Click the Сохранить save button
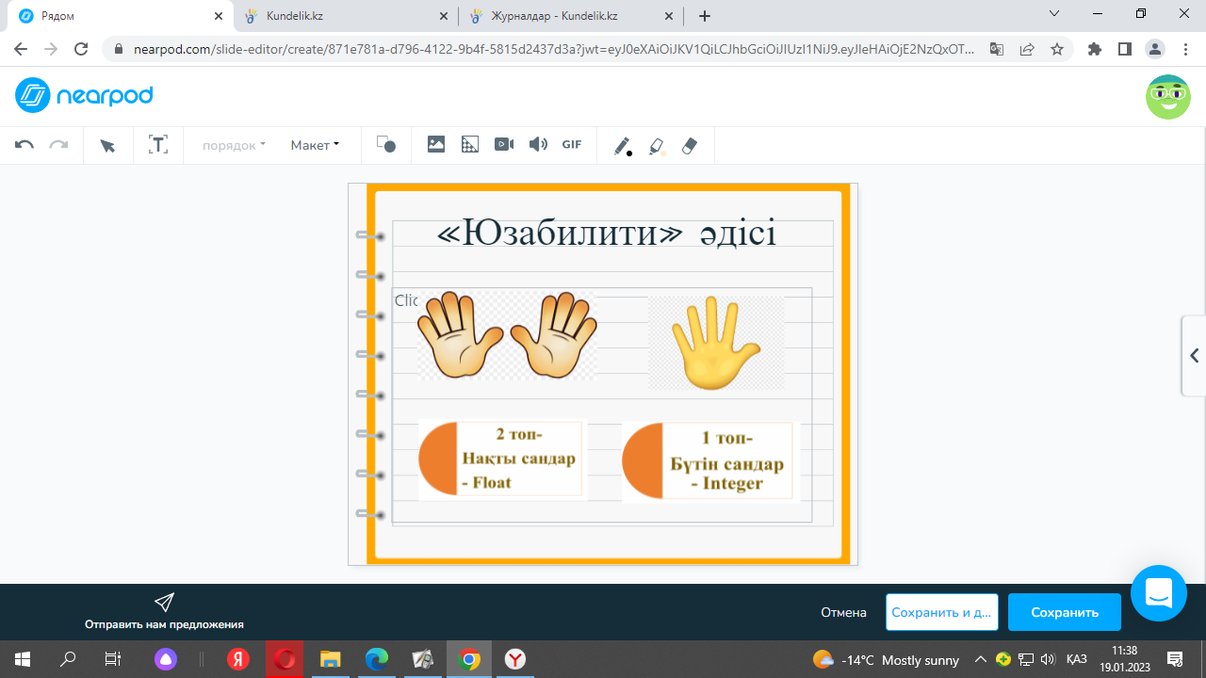The width and height of the screenshot is (1206, 678). 1065,612
